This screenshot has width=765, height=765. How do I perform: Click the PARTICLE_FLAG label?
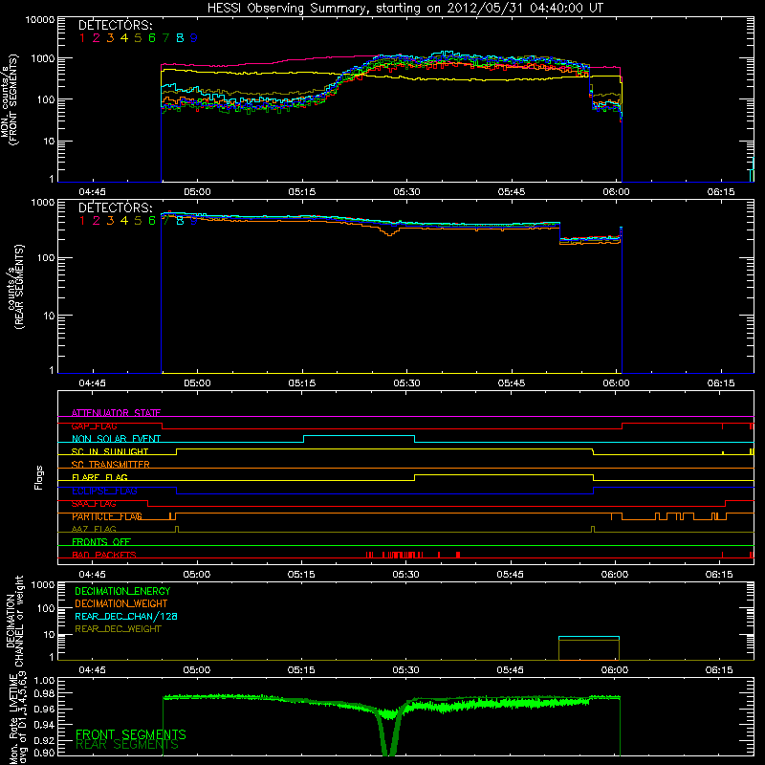click(x=107, y=516)
